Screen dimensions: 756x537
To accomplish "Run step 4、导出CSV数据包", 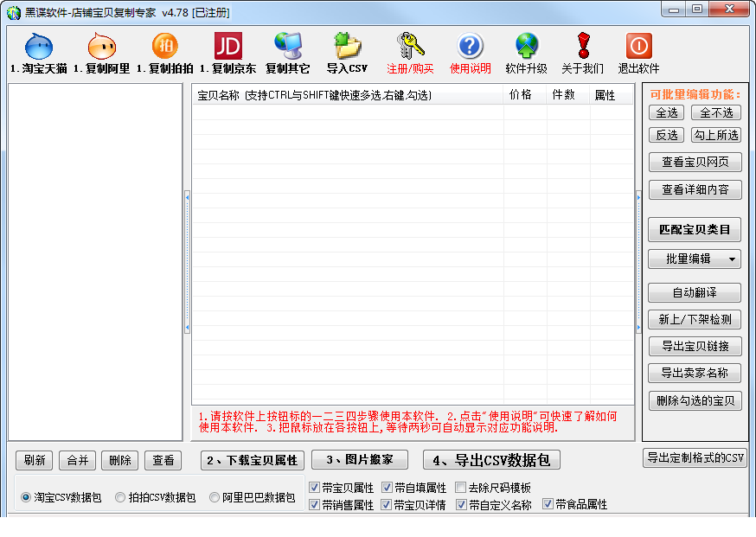I will 491,460.
